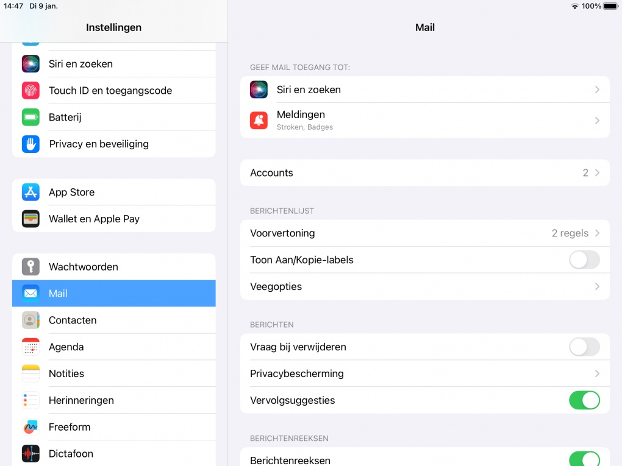Open Meldingen settings chevron
The height and width of the screenshot is (466, 622).
pyautogui.click(x=597, y=121)
